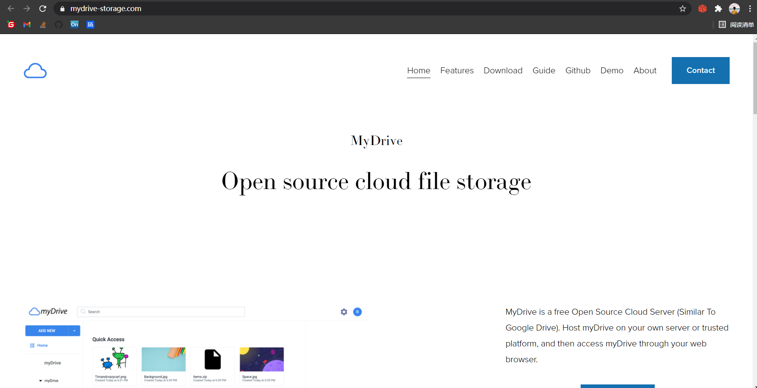The height and width of the screenshot is (388, 757).
Task: Click the browser forward arrow
Action: [x=27, y=8]
